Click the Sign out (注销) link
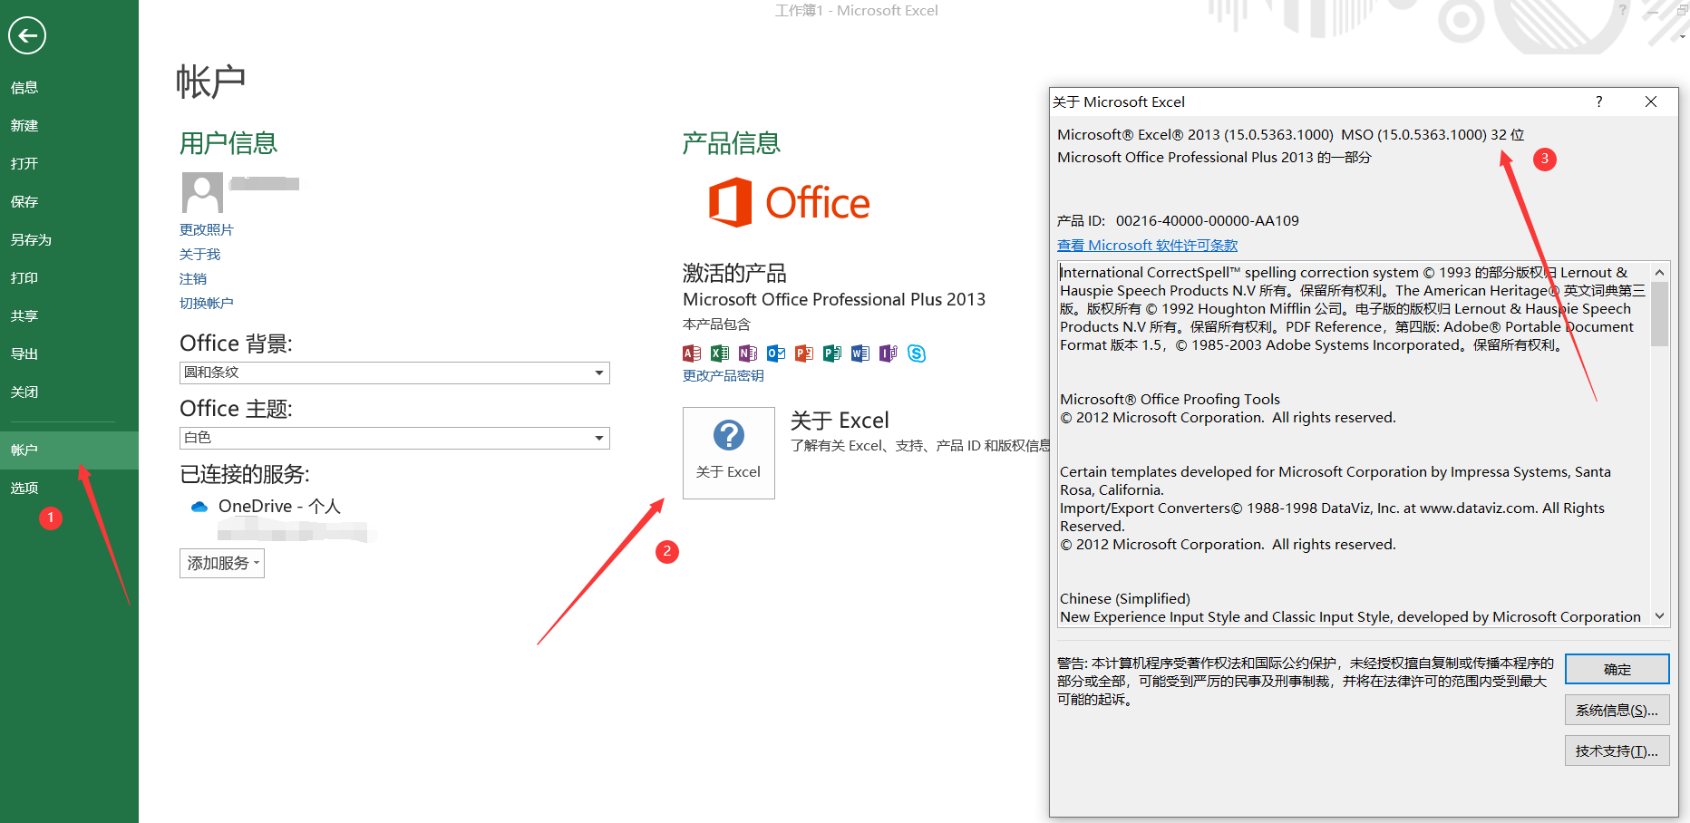The height and width of the screenshot is (823, 1690). 193,279
